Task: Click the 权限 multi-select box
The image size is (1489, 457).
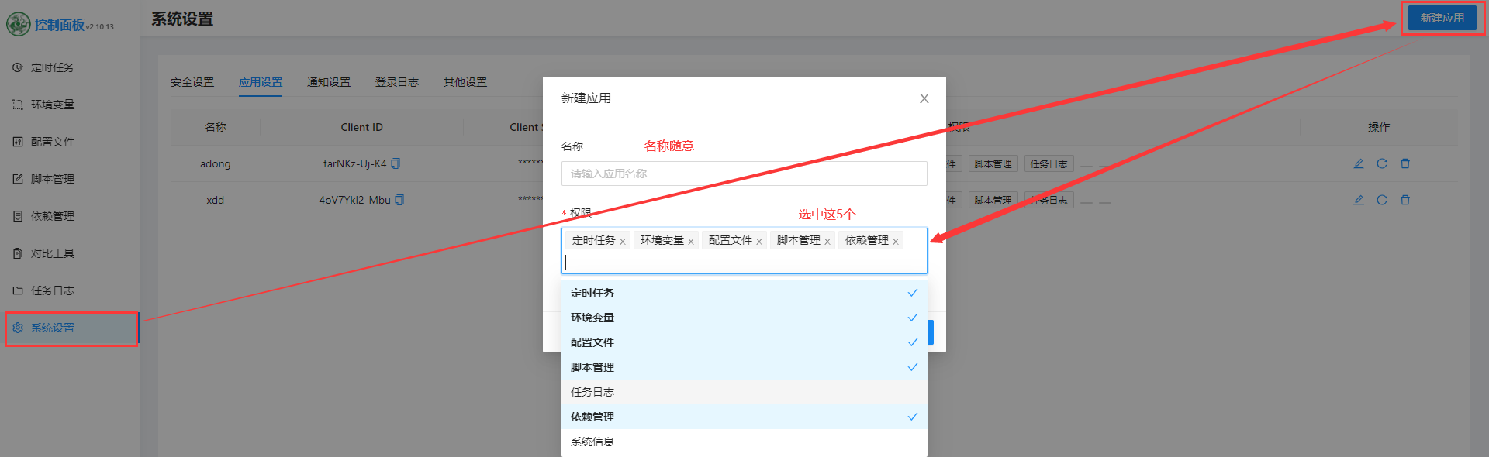Action: click(744, 251)
